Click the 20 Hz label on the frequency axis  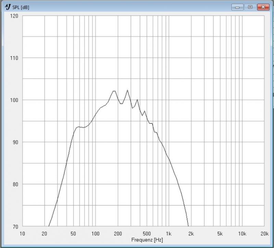[45, 234]
